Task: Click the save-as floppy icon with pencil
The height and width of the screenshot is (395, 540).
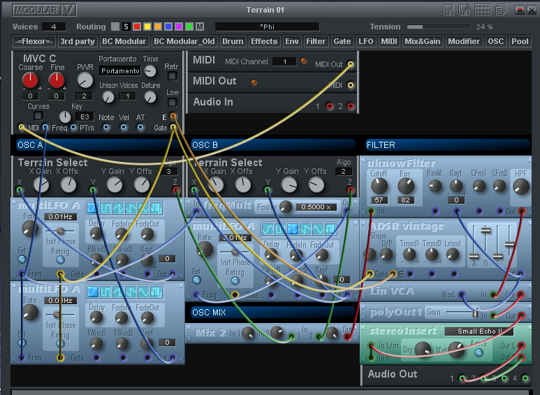Action: pyautogui.click(x=465, y=10)
